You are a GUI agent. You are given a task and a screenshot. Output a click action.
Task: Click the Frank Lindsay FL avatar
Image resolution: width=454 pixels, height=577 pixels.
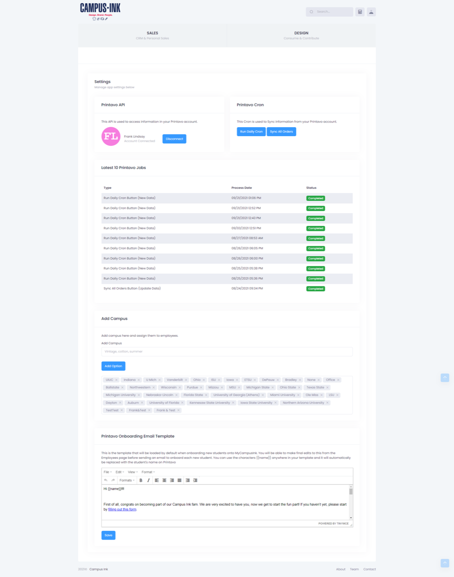(111, 136)
